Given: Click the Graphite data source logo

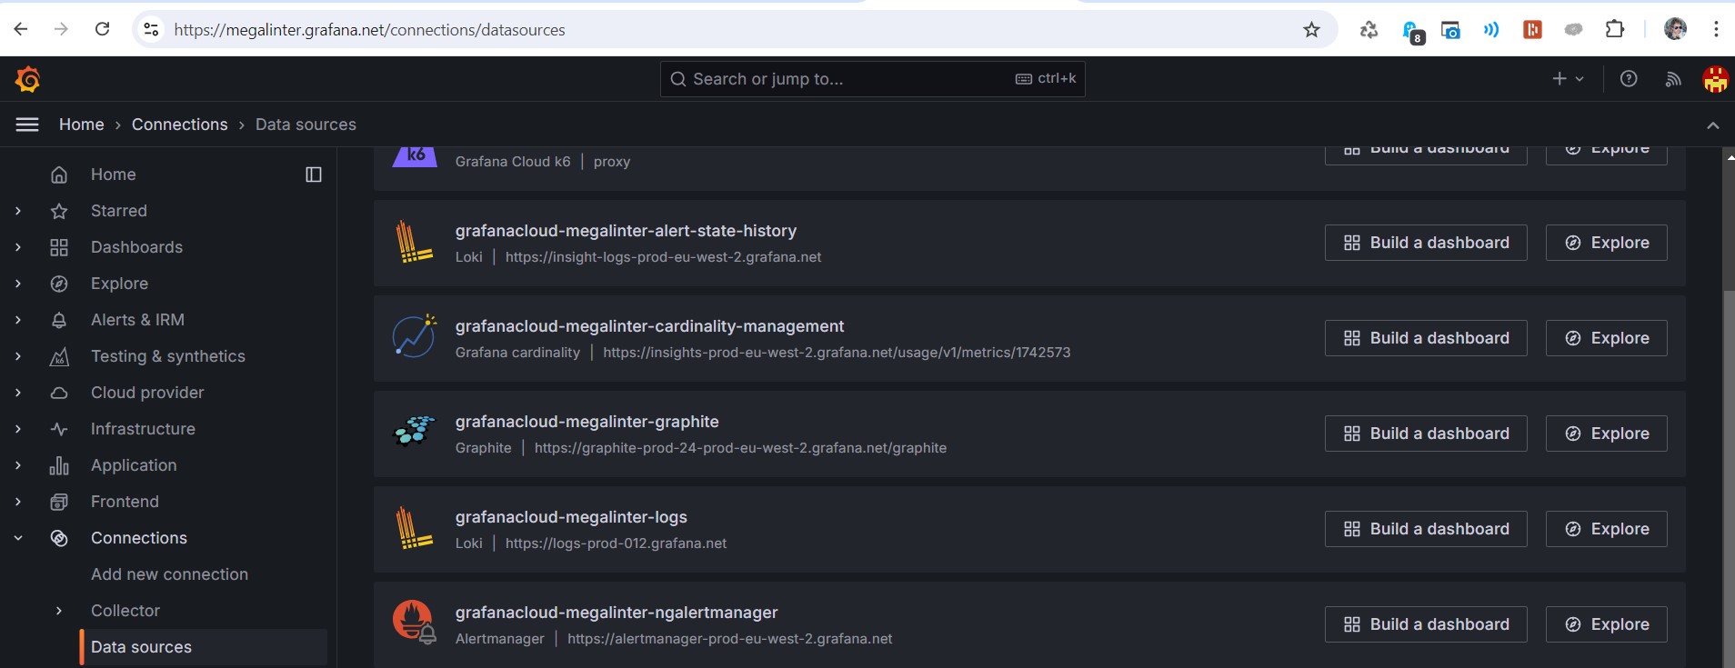Looking at the screenshot, I should [414, 431].
